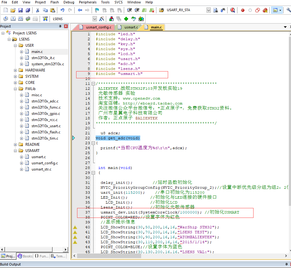291x268 pixels.
Task: Collapse the comment block at line 11
Action: 93,84
